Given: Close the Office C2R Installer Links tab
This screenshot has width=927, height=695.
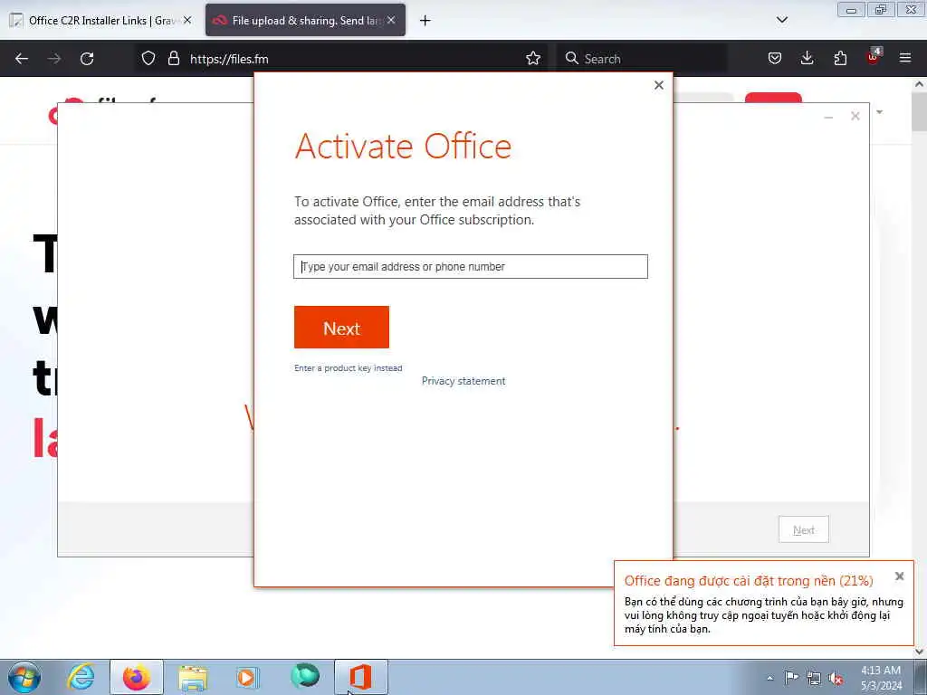Looking at the screenshot, I should [x=187, y=20].
